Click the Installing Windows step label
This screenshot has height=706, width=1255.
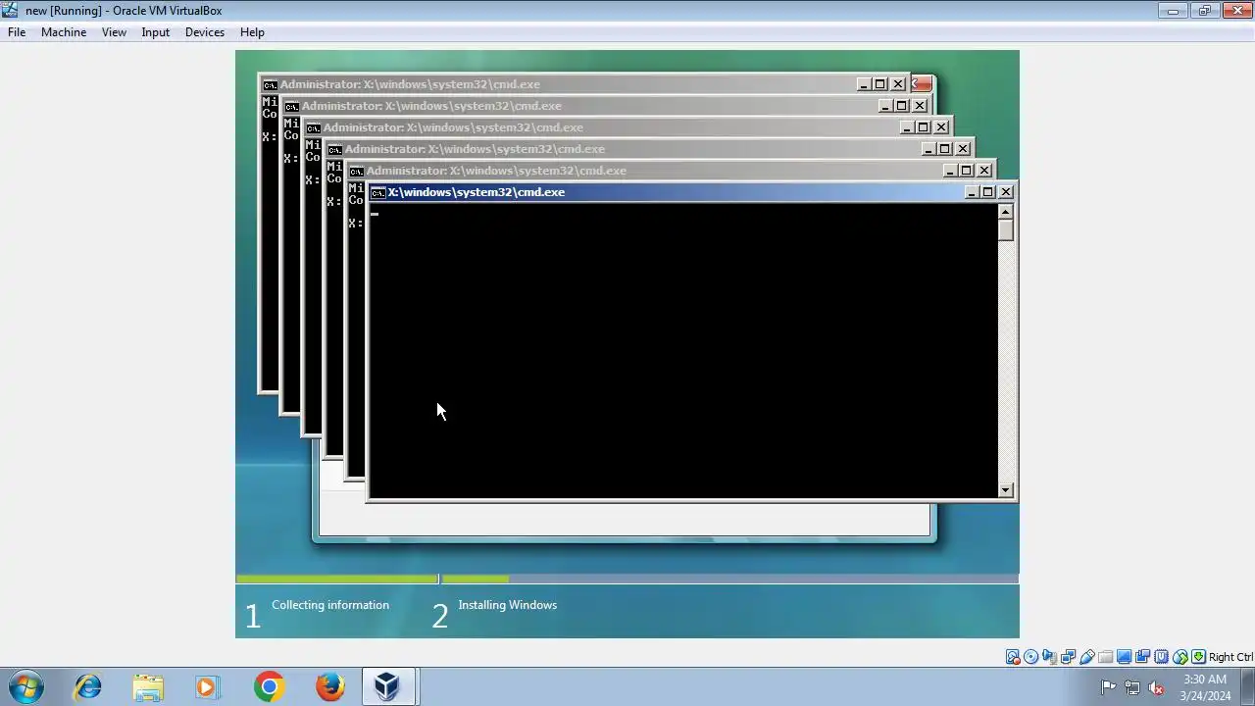507,605
